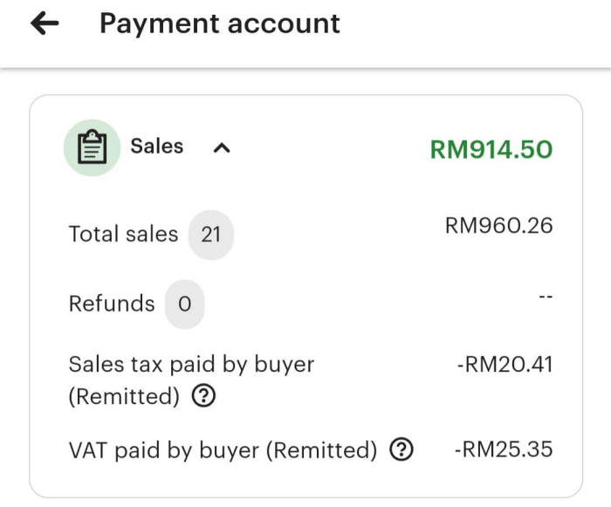
Task: Click the green RM914.50 net sales amount
Action: [491, 149]
